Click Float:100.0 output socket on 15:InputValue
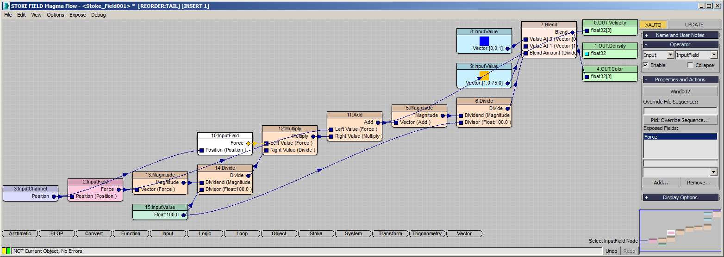724x257 pixels. [x=183, y=215]
